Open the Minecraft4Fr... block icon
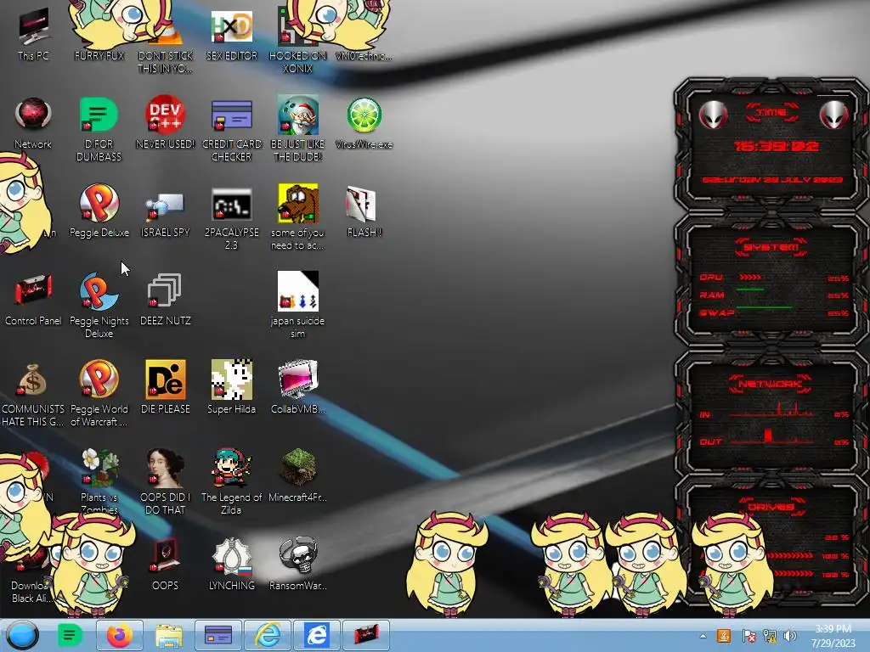This screenshot has height=652, width=870. pyautogui.click(x=298, y=475)
